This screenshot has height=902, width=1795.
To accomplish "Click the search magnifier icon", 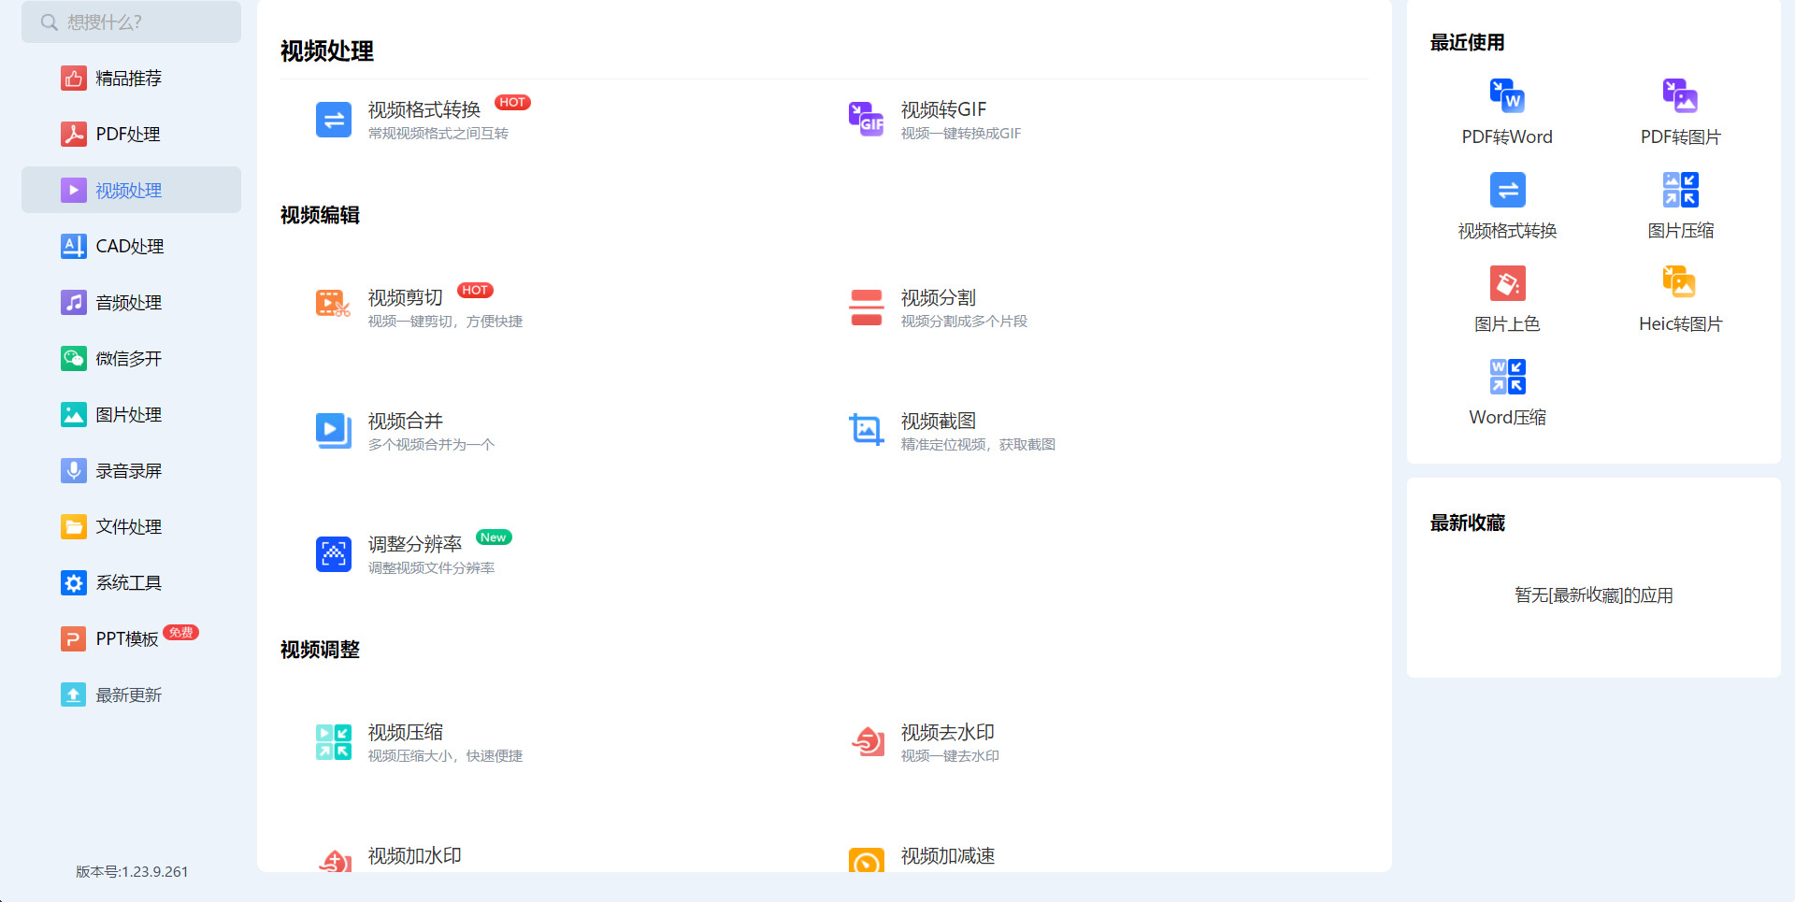I will click(49, 22).
